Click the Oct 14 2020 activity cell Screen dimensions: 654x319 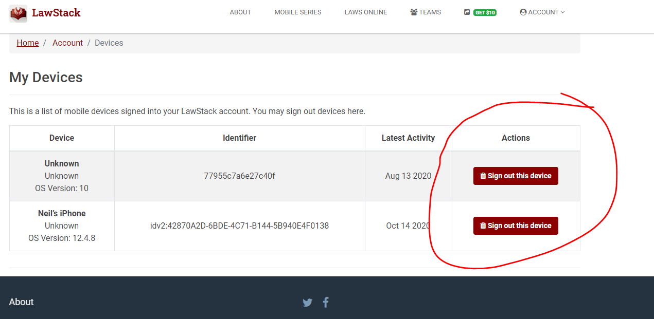pyautogui.click(x=409, y=226)
